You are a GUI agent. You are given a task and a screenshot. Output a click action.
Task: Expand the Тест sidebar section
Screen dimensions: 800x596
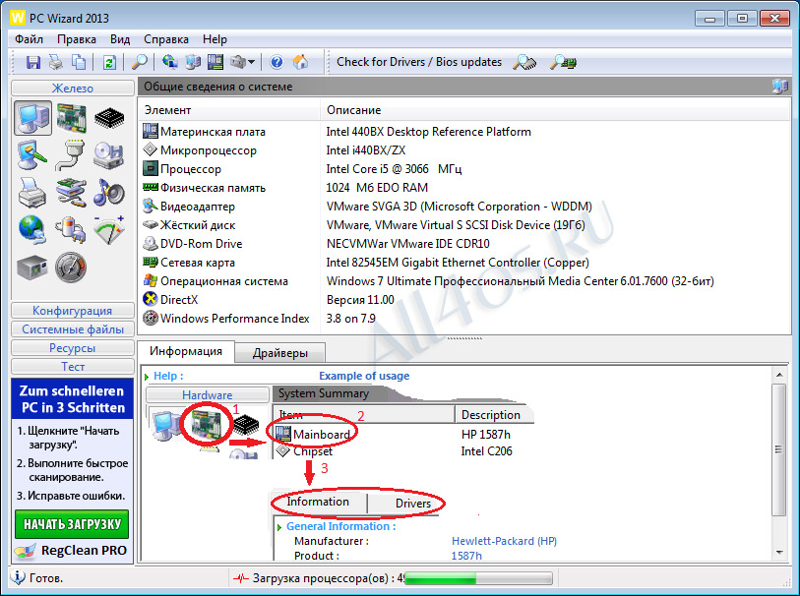click(x=73, y=367)
